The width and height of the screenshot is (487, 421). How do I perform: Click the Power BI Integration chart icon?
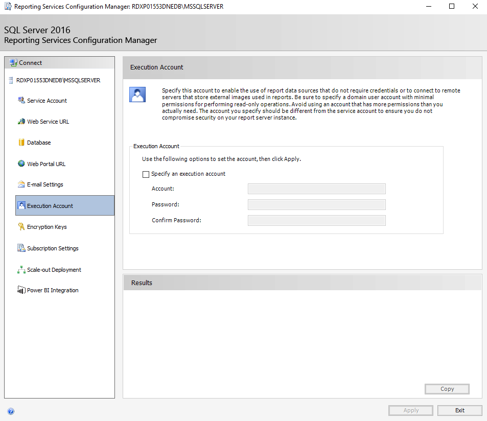21,290
